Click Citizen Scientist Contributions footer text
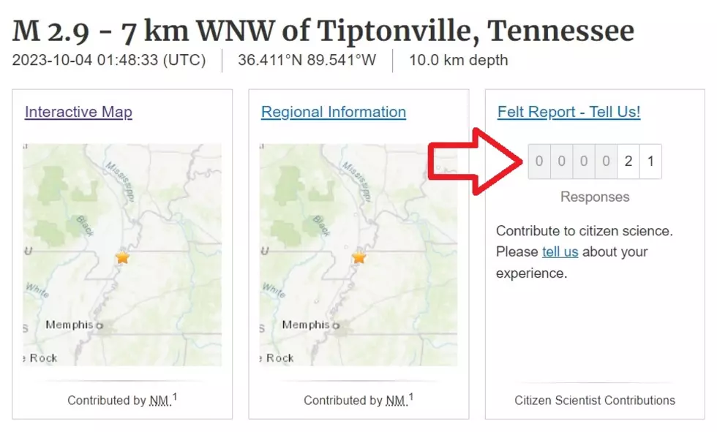Viewport: 717px width, 432px height. click(x=594, y=401)
